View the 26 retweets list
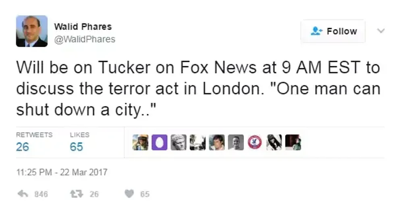 (23, 147)
